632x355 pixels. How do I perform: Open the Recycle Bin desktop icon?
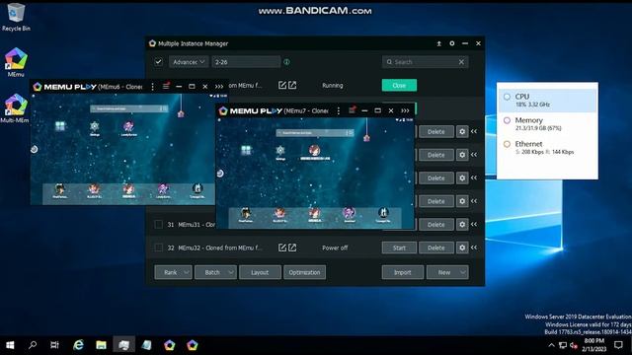click(16, 17)
